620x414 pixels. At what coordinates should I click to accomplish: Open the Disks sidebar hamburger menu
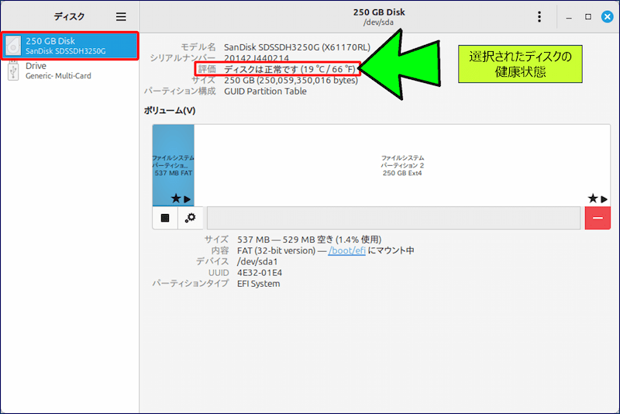coord(121,16)
